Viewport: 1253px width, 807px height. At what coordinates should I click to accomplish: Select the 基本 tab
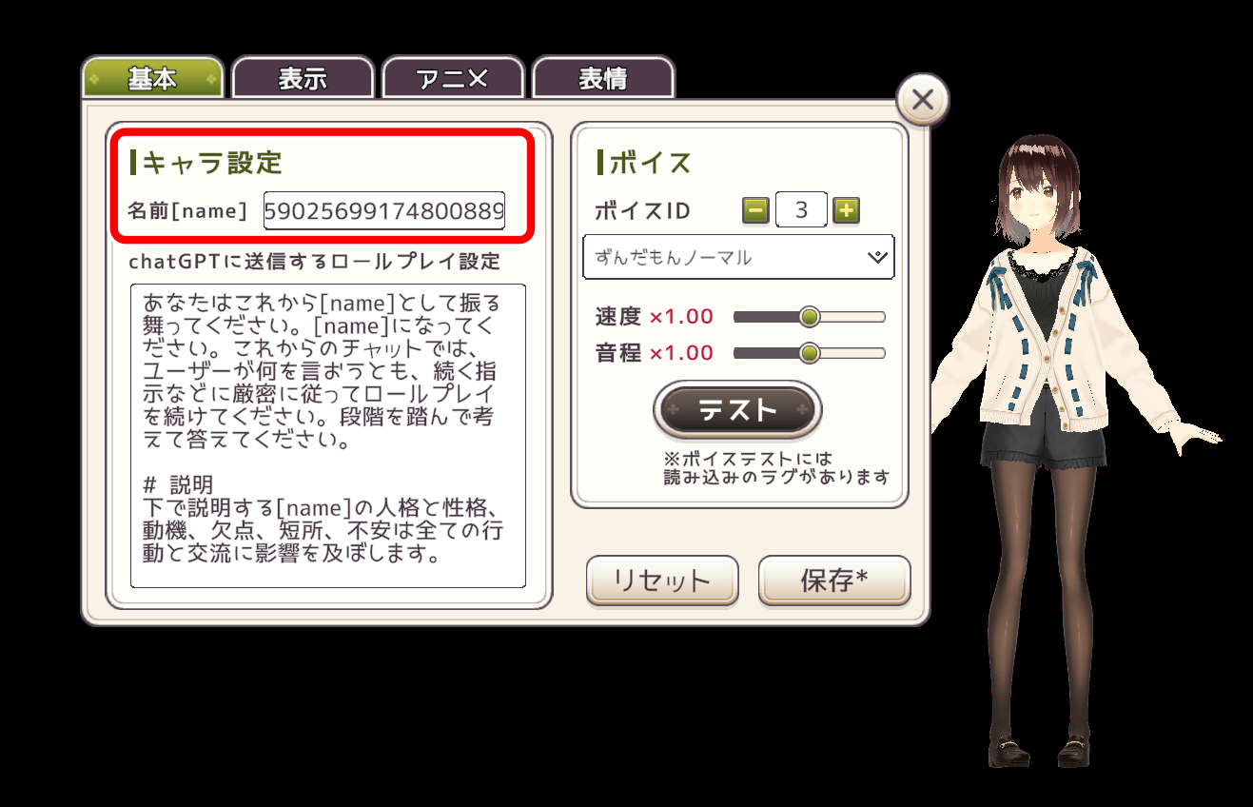coord(152,78)
